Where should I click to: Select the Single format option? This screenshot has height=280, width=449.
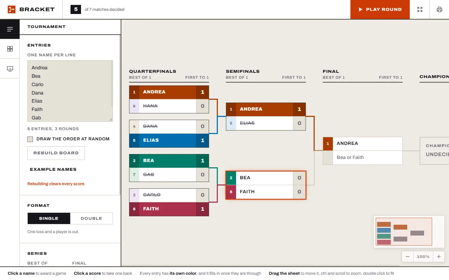coord(49,218)
